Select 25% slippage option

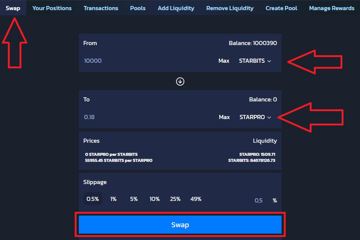(175, 199)
